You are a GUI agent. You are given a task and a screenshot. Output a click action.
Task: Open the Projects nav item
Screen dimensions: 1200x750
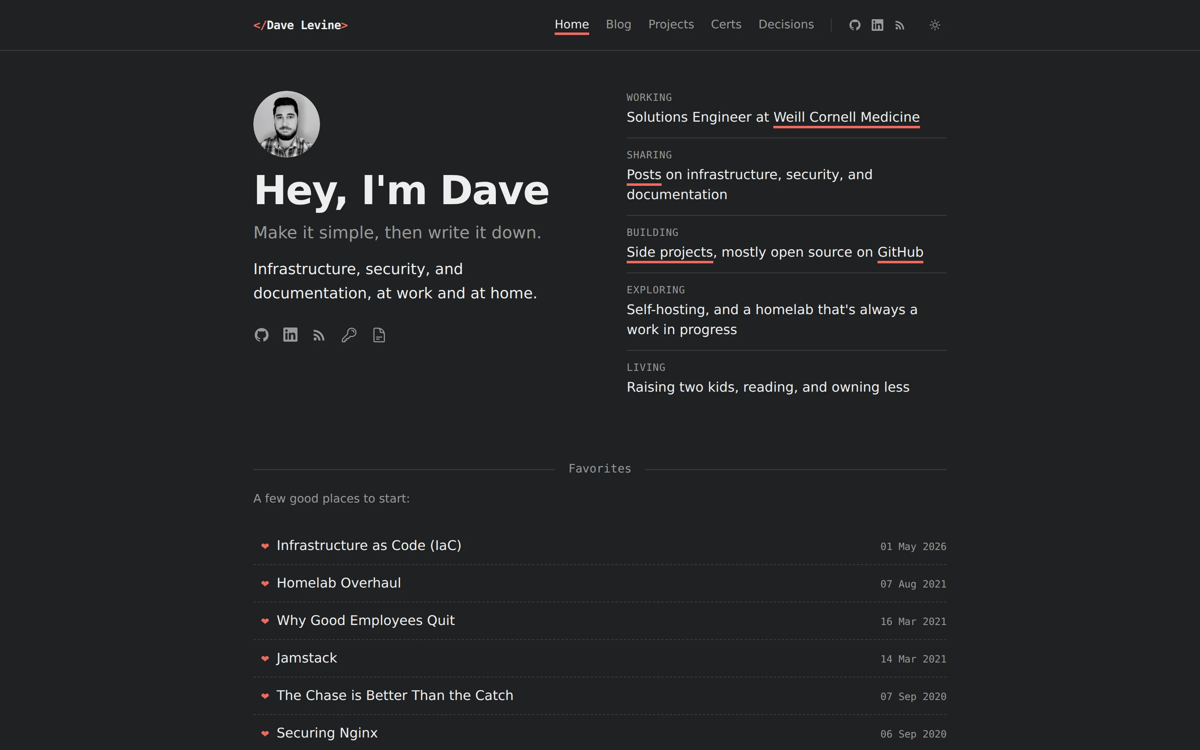point(671,24)
